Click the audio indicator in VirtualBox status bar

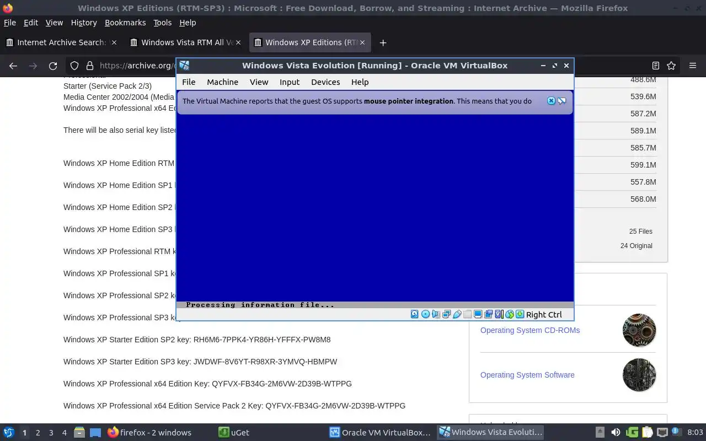[436, 314]
